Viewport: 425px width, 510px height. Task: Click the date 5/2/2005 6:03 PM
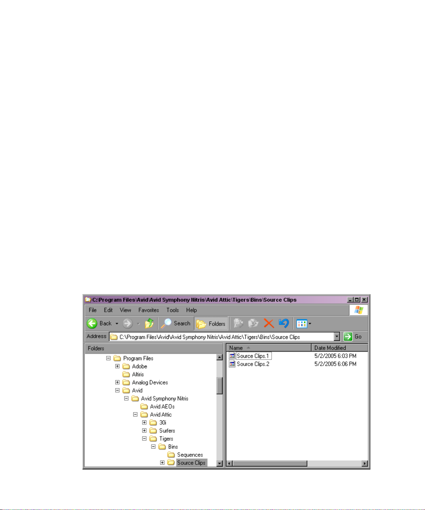(335, 356)
